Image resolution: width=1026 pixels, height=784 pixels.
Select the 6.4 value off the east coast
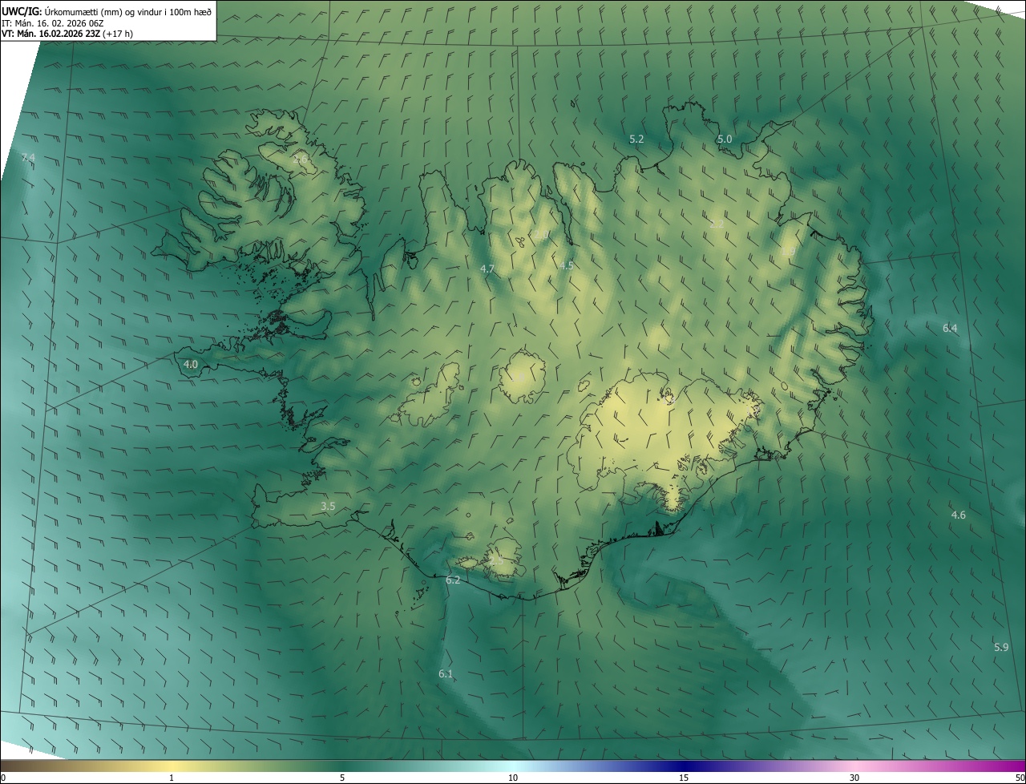click(x=950, y=328)
